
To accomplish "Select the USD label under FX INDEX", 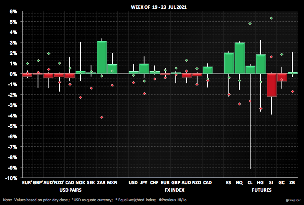I will (133, 182).
